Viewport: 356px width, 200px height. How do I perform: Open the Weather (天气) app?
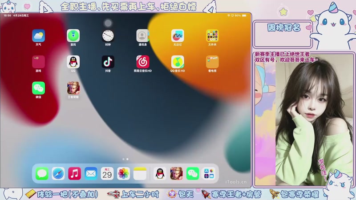click(x=38, y=36)
